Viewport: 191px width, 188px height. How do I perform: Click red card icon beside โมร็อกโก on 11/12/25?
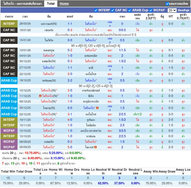click(40, 96)
